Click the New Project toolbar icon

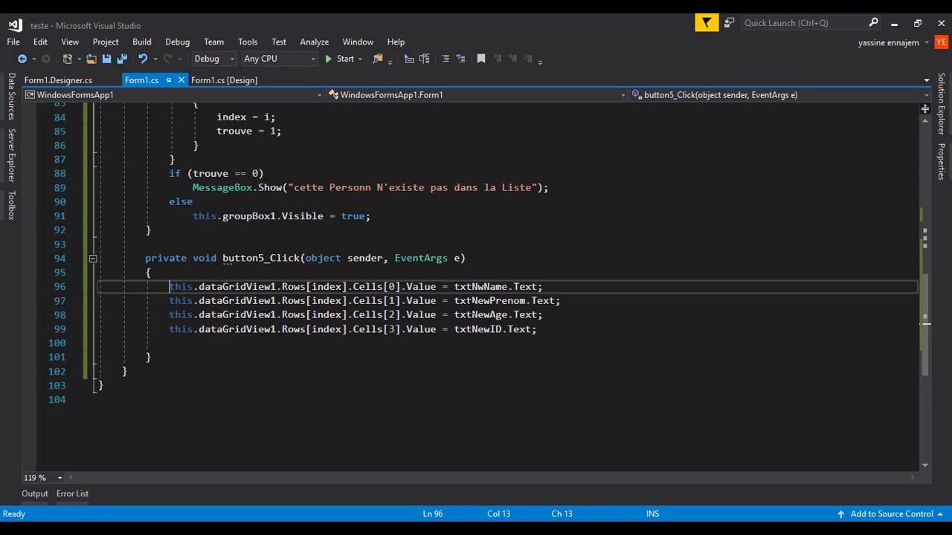tap(68, 59)
